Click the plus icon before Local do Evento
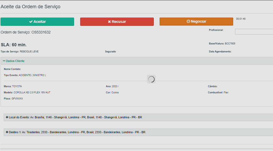 [x=7, y=117]
